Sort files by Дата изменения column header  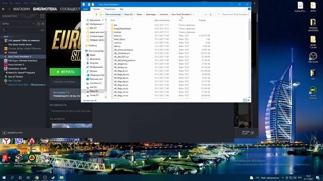pos(162,20)
